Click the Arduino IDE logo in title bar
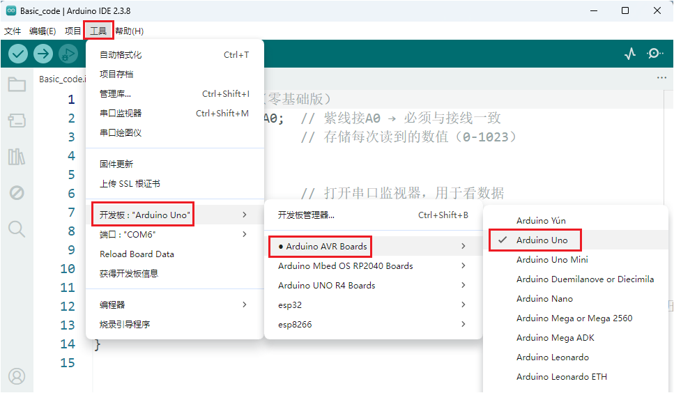 pyautogui.click(x=11, y=10)
